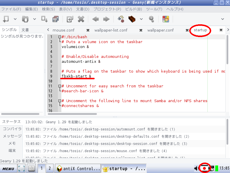Expand the toolbar overflow chevron
Screen dimensions: 230x173
[x=222, y=19]
